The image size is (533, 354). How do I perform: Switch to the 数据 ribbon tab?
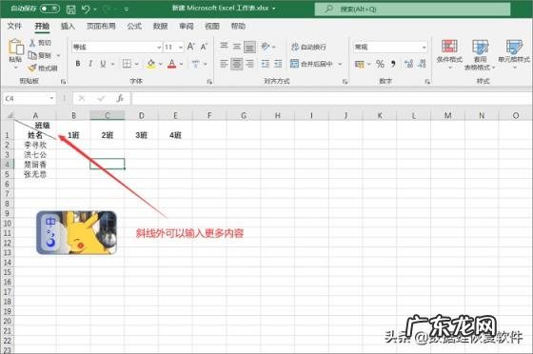(x=160, y=26)
